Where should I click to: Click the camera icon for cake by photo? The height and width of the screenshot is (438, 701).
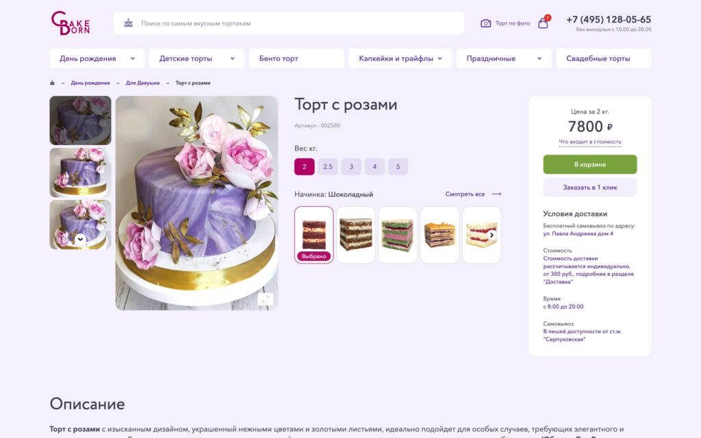pos(485,23)
